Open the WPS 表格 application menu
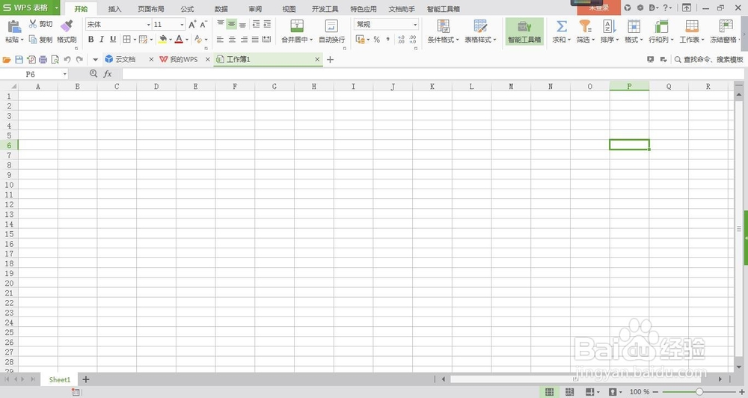 [x=30, y=7]
